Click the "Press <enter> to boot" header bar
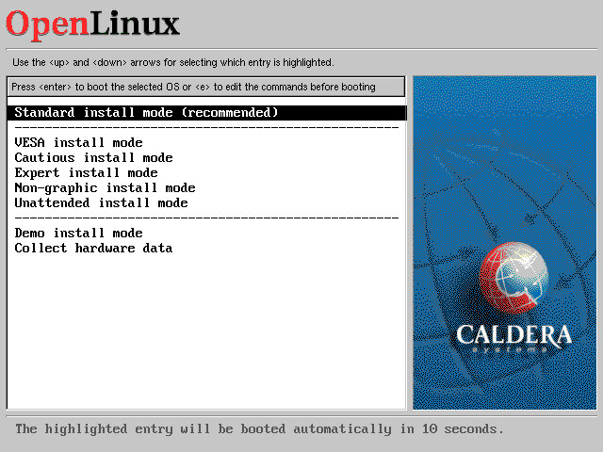Screen dimensions: 603x452 205,87
